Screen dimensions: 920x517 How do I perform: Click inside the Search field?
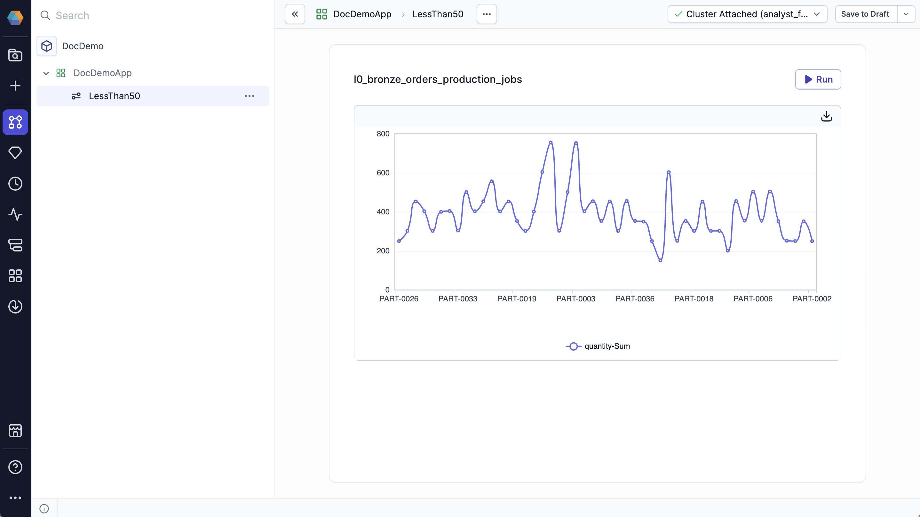coord(154,15)
